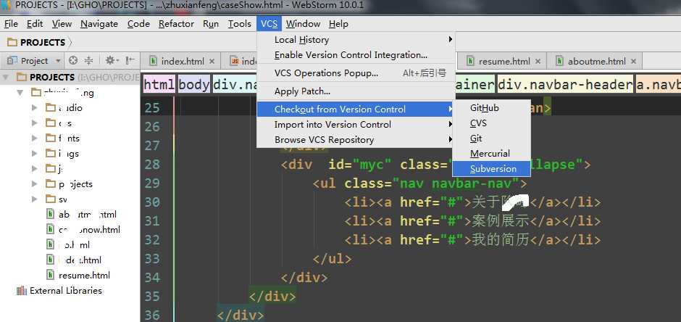Open the File menu
This screenshot has height=322, width=681.
click(11, 24)
